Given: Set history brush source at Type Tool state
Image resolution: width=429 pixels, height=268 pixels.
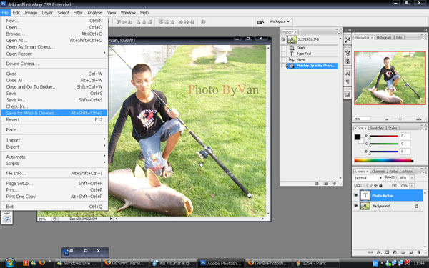Looking at the screenshot, I should 284,54.
